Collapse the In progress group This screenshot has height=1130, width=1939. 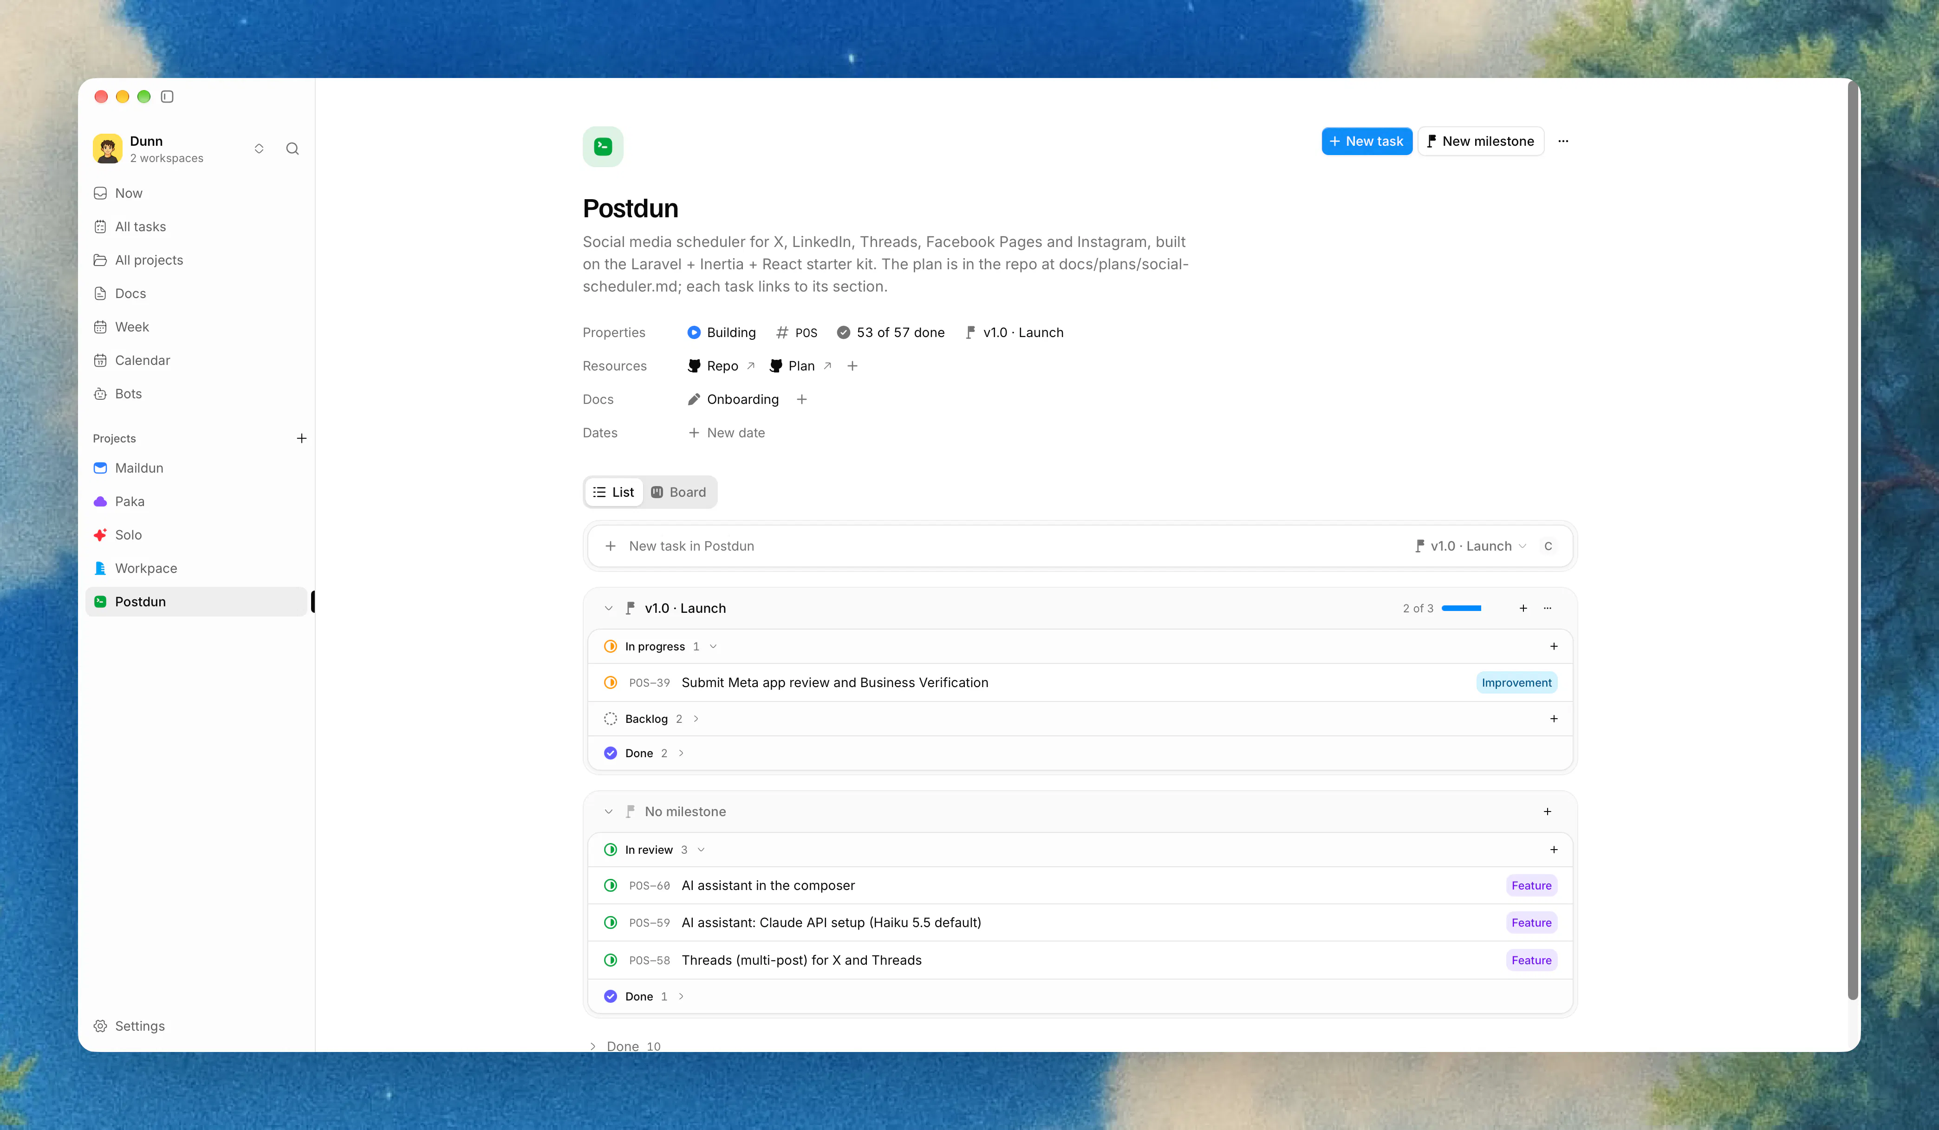point(713,646)
